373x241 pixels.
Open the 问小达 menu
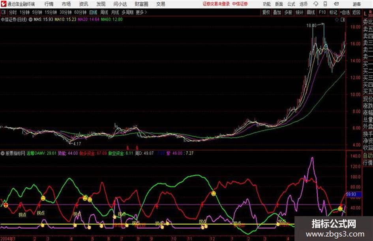[120, 4]
